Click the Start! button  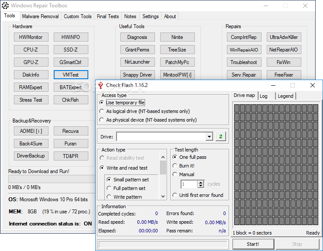point(253,244)
